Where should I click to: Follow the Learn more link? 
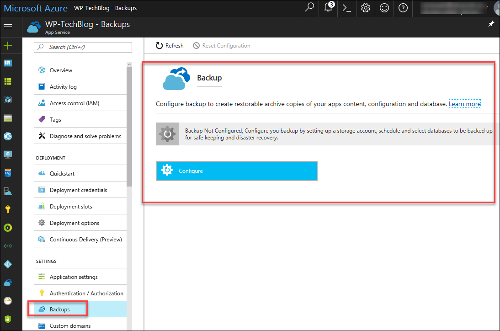coord(465,104)
